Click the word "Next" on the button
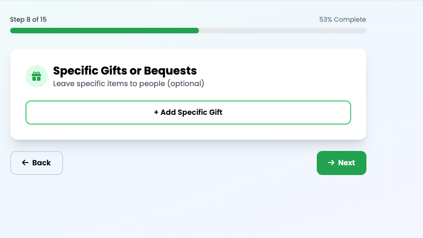The width and height of the screenshot is (423, 238). point(346,163)
